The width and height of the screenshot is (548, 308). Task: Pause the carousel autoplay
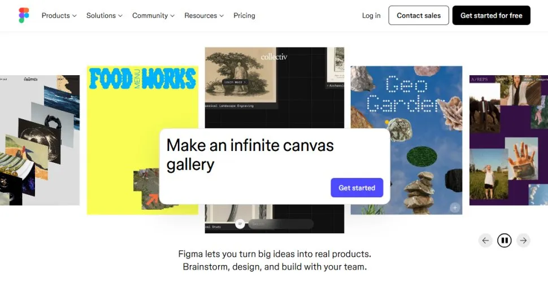tap(504, 241)
